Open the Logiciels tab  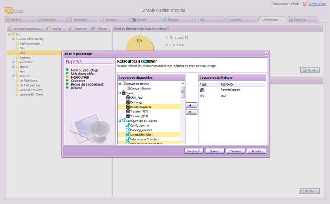coord(240,19)
